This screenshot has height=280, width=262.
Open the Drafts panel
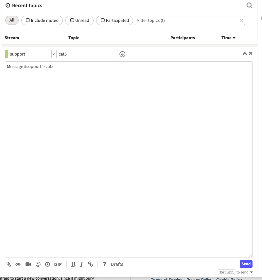pyautogui.click(x=117, y=264)
